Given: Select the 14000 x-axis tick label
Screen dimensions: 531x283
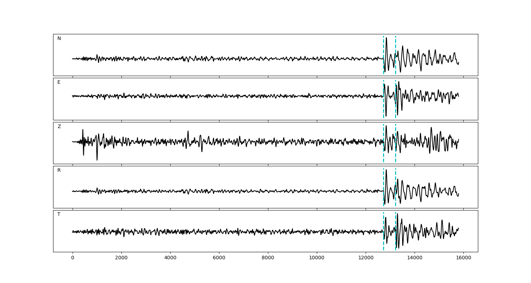Looking at the screenshot, I should pos(415,258).
